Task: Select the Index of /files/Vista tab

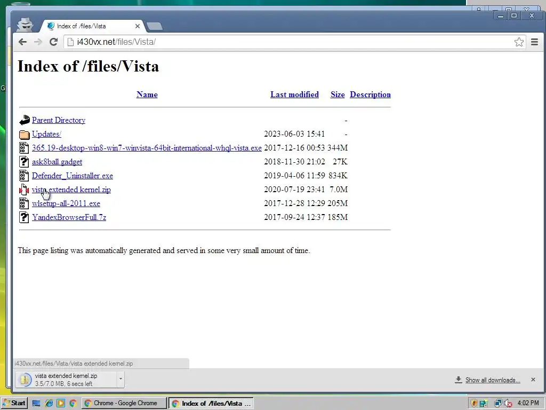Action: 93,26
